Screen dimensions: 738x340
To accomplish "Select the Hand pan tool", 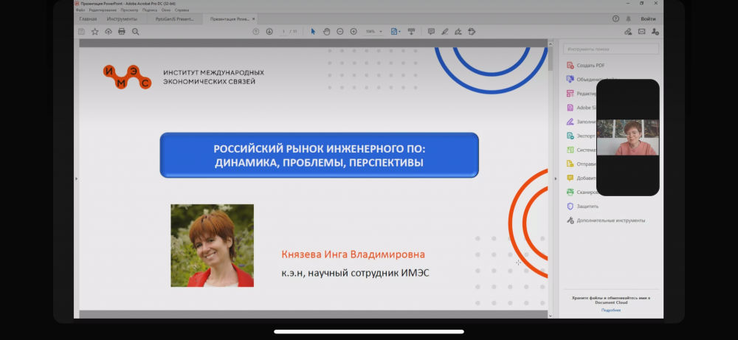I will 326,32.
